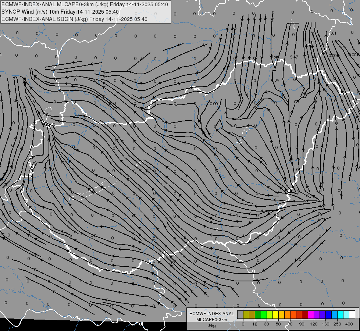This screenshot has width=360, height=331.
Task: Click the magenta legend swatch
Action: click(x=311, y=314)
